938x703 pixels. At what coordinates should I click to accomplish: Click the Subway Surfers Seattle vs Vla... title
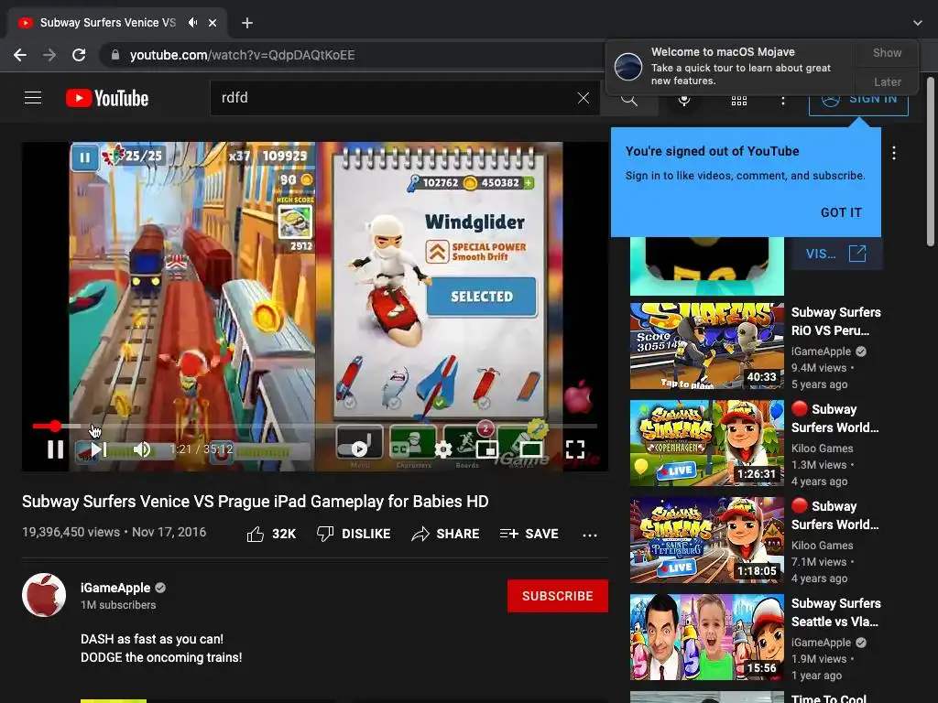(835, 612)
